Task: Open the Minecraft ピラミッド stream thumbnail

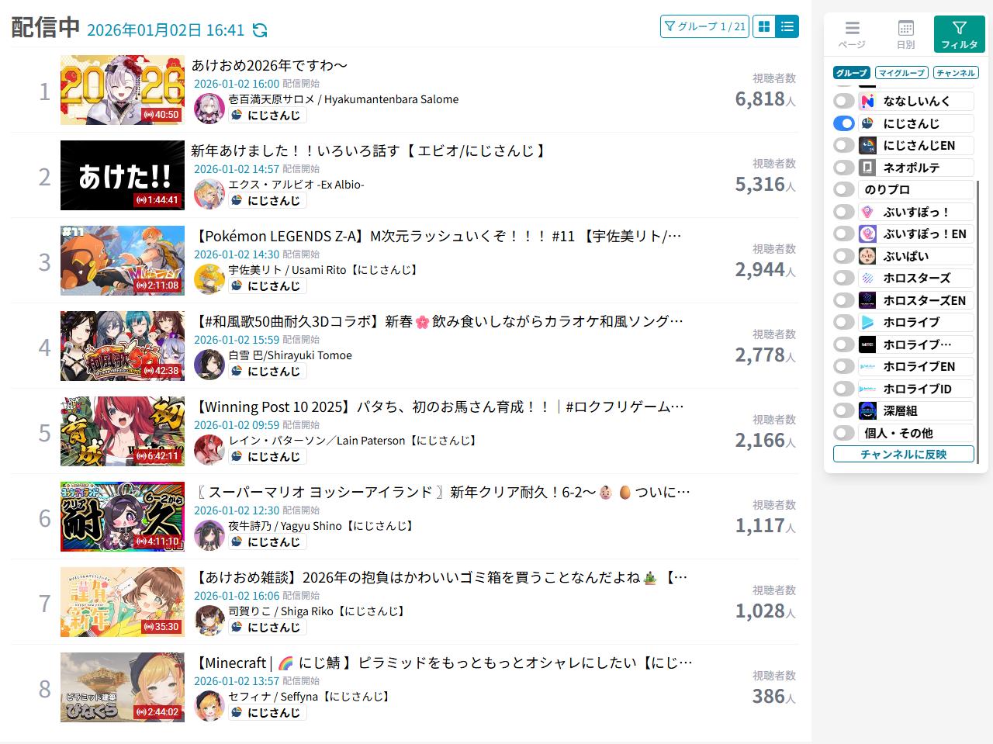Action: point(123,687)
